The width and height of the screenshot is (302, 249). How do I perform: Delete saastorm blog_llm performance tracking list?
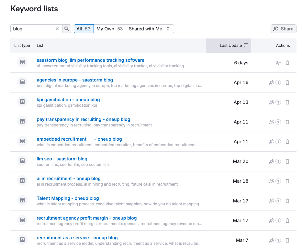[x=287, y=63]
